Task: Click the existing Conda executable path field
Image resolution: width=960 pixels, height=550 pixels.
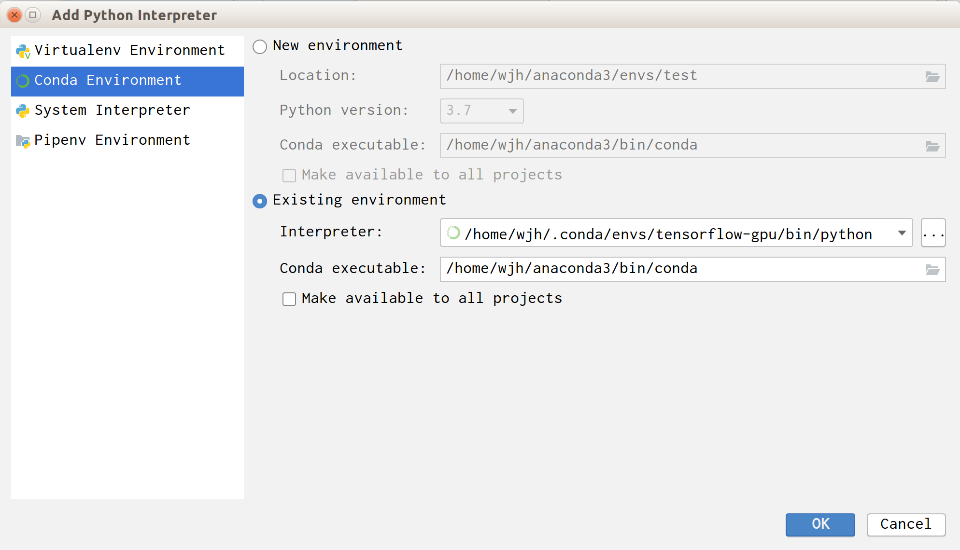Action: tap(692, 269)
